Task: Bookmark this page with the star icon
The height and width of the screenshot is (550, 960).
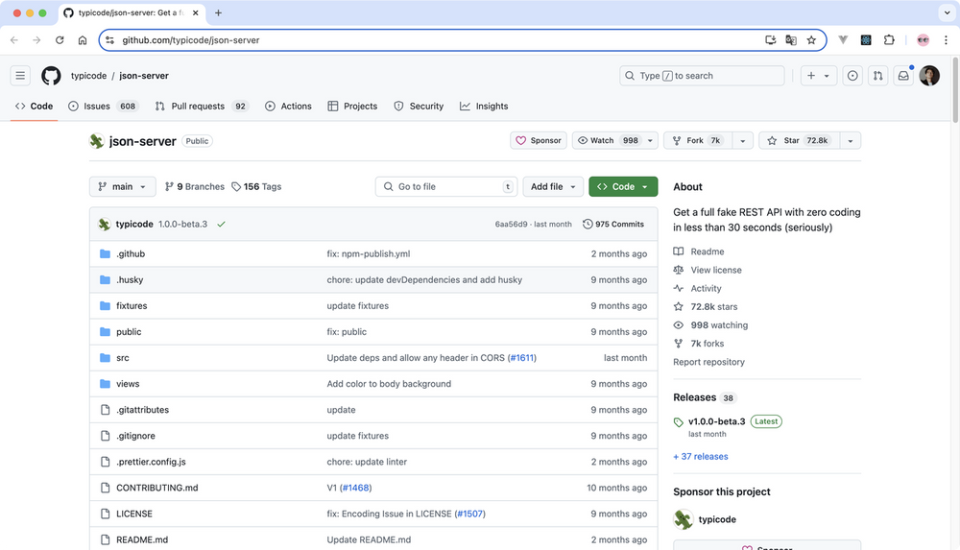Action: coord(811,40)
